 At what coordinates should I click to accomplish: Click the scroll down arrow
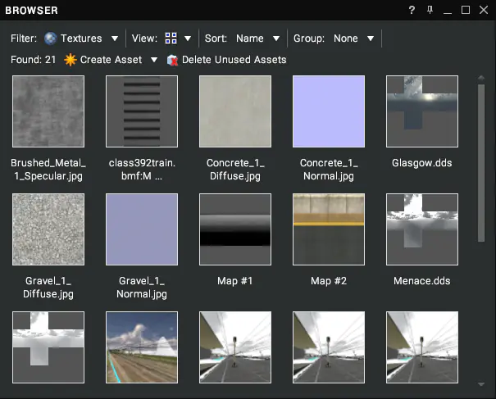click(481, 384)
